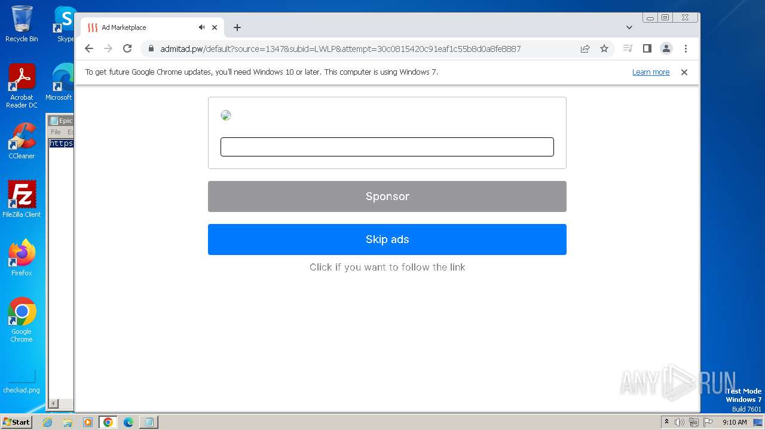Open Windows Explorer folder in taskbar
Viewport: 765px width, 430px height.
click(x=68, y=422)
